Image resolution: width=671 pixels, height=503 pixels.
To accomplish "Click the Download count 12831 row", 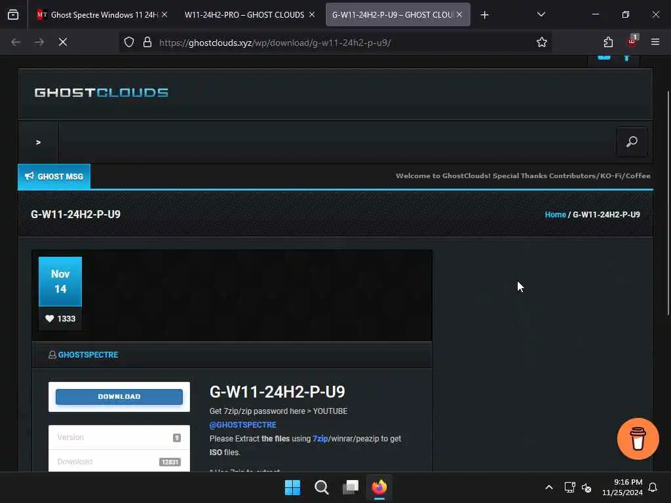I will (x=119, y=461).
